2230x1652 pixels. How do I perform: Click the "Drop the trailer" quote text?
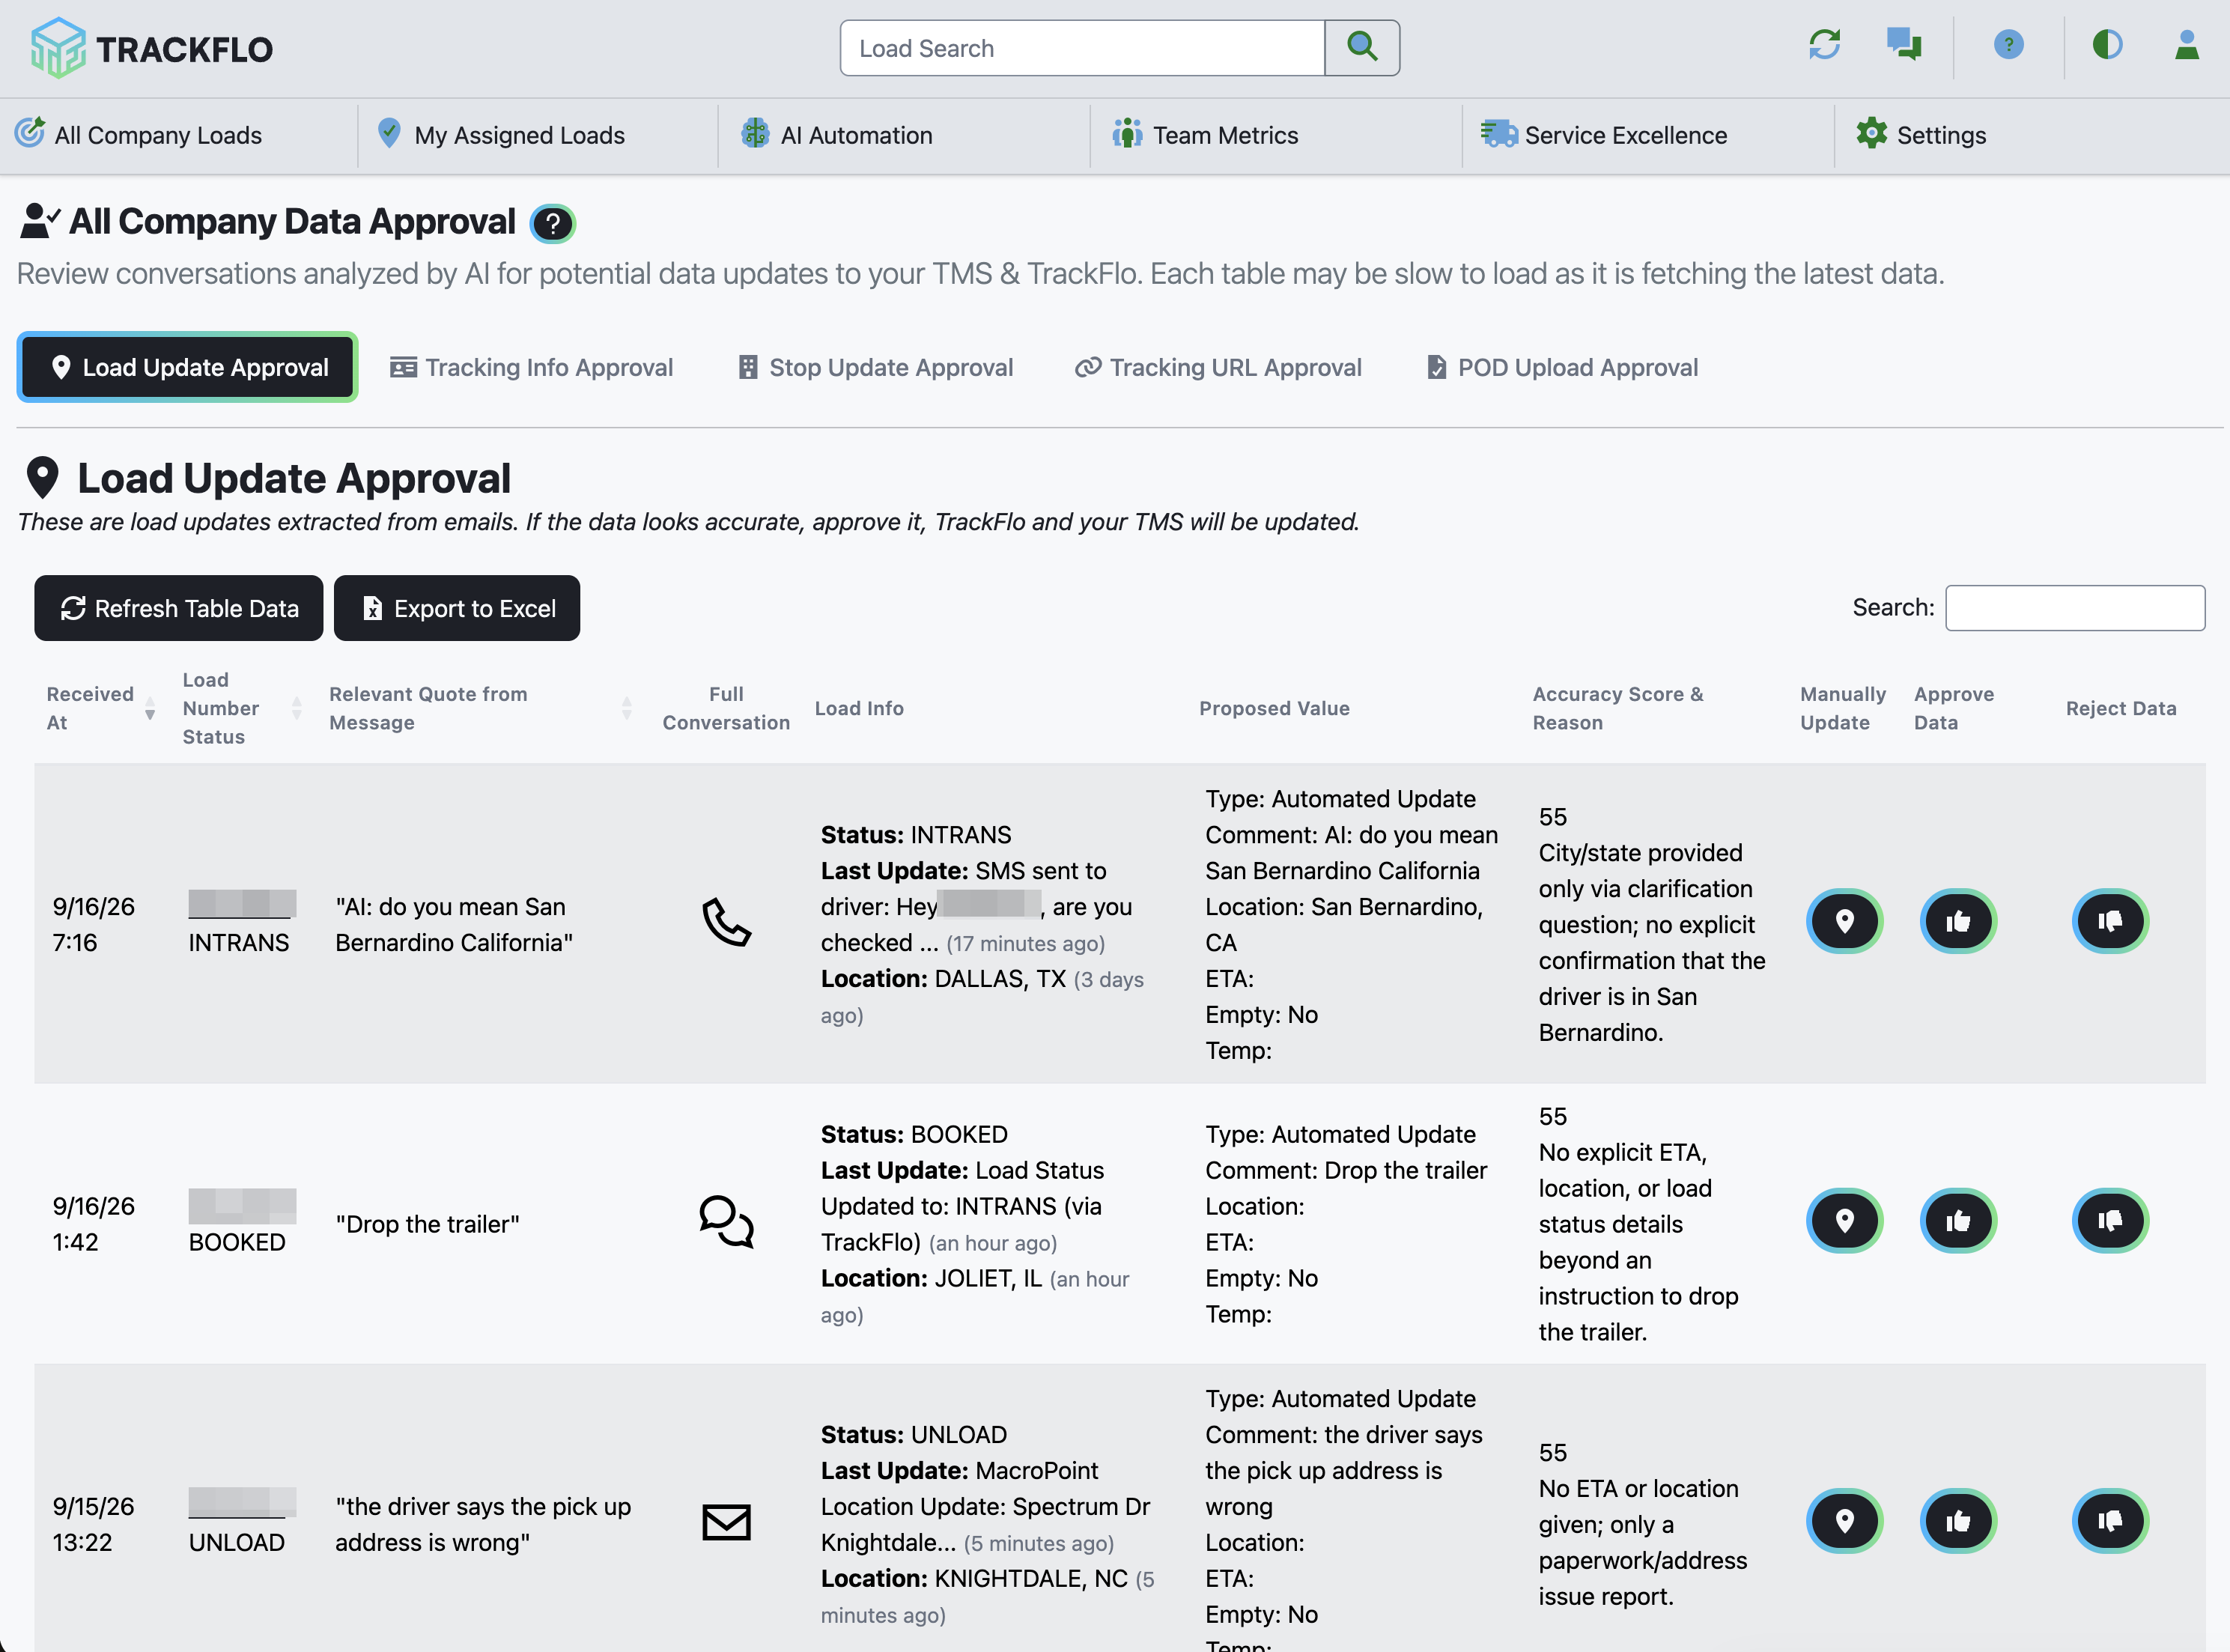(427, 1224)
